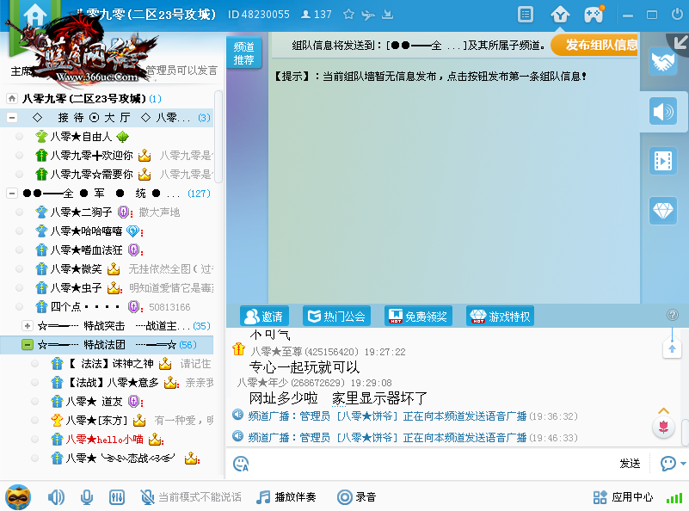
Task: Expand the 特战突击 sub-channel
Action: pyautogui.click(x=28, y=326)
